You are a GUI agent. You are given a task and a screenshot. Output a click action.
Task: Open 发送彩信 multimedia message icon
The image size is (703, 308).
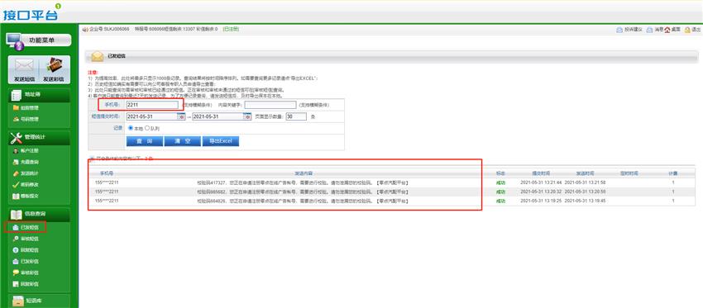click(x=54, y=66)
